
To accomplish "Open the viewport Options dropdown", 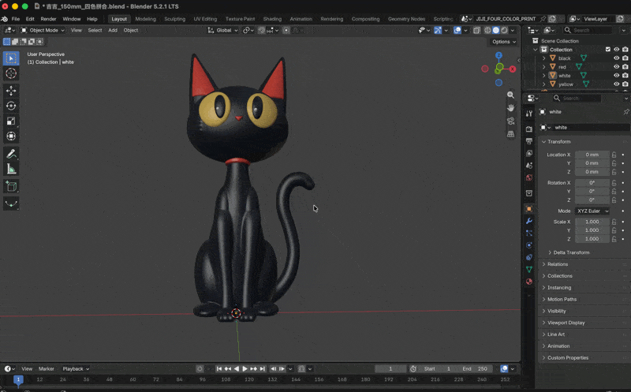I will [x=503, y=42].
